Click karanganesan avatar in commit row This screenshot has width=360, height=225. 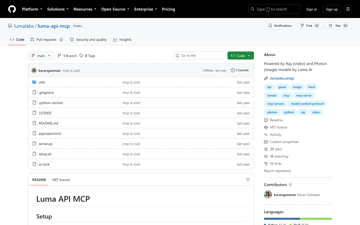(x=34, y=70)
